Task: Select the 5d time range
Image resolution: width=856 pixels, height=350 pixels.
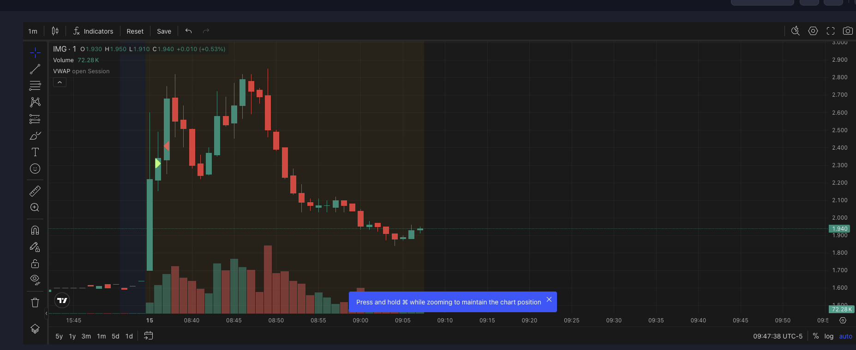Action: tap(115, 336)
